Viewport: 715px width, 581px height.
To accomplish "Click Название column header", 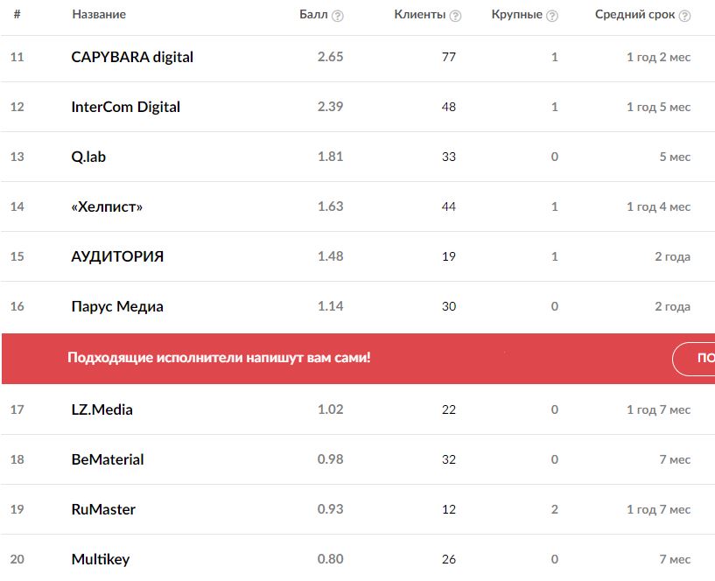I will 99,15.
